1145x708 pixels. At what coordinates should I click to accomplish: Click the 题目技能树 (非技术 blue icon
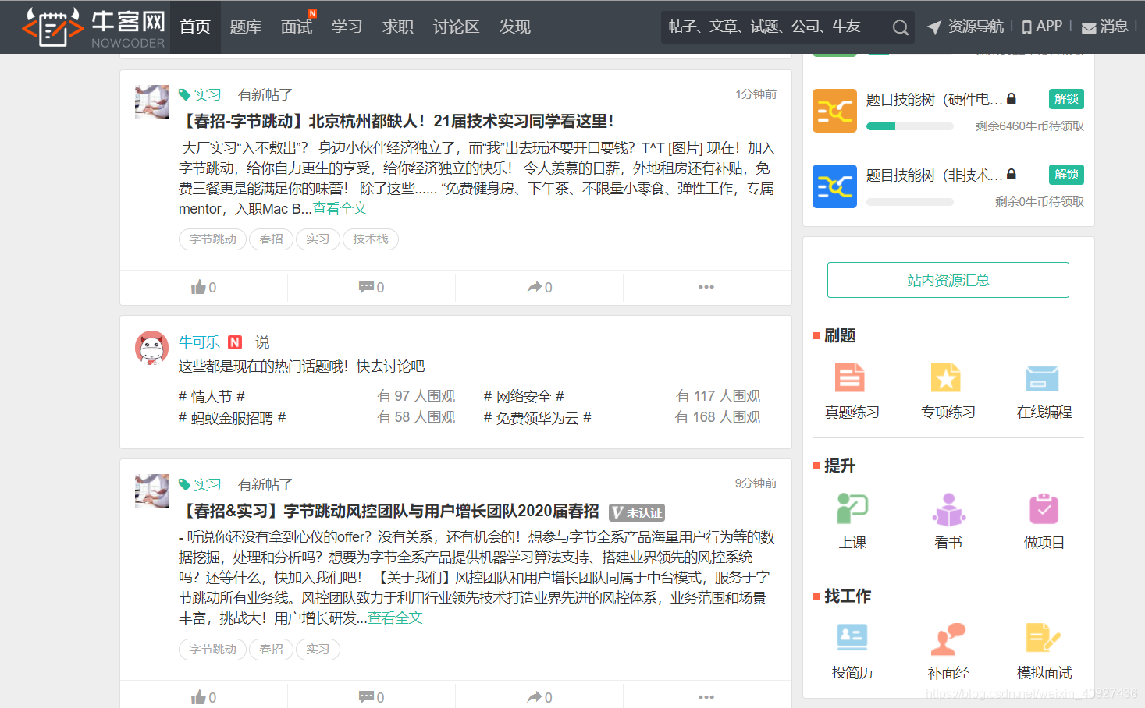[834, 186]
